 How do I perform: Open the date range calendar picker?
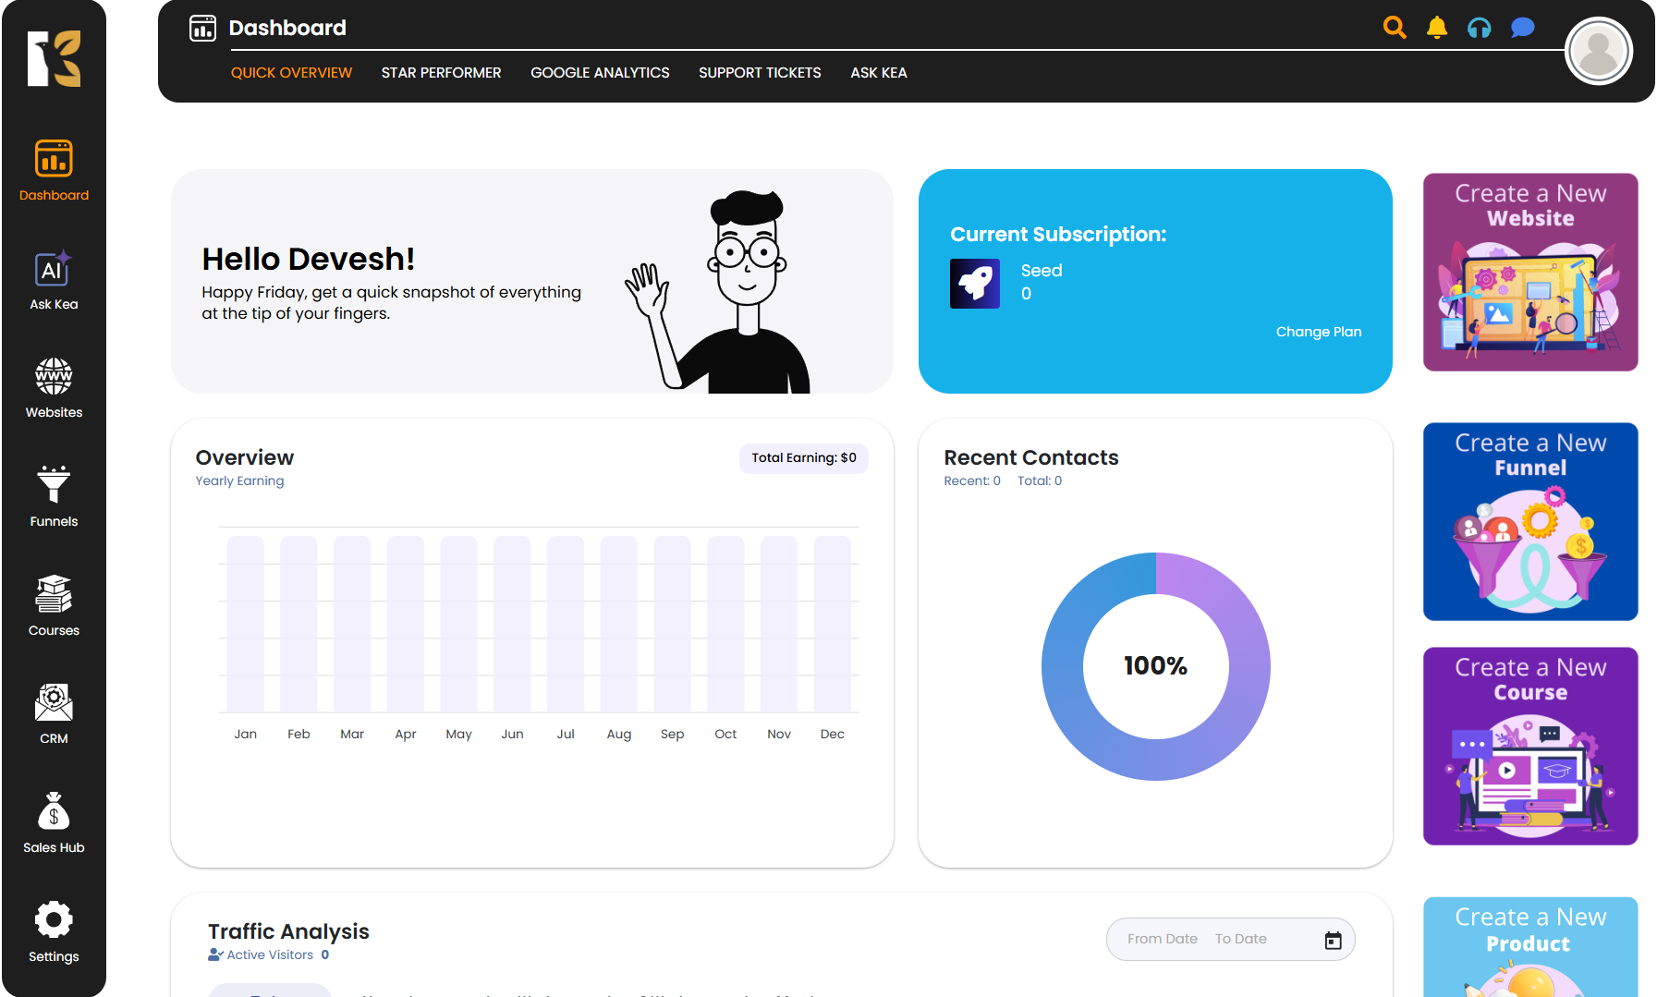pyautogui.click(x=1333, y=940)
